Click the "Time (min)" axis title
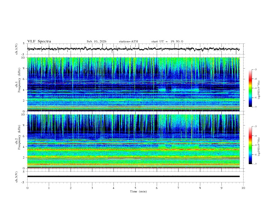Image resolution: width=274 pixels, height=211 pixels. (138, 191)
